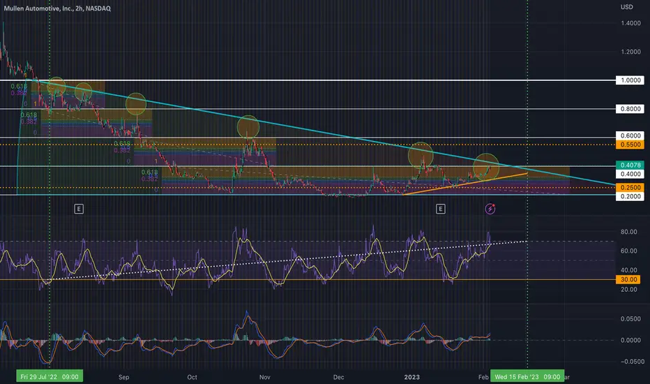The width and height of the screenshot is (650, 384).
Task: Click the 20.00 RSI axis value
Action: point(629,289)
